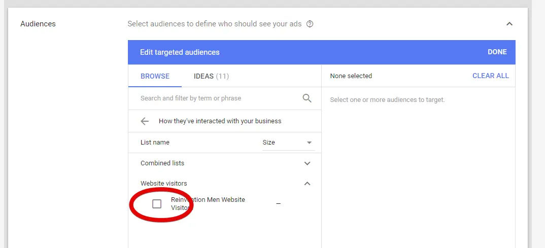The width and height of the screenshot is (545, 248).
Task: Check the Reinvention Men Website Visitors checkbox
Action: 157,204
